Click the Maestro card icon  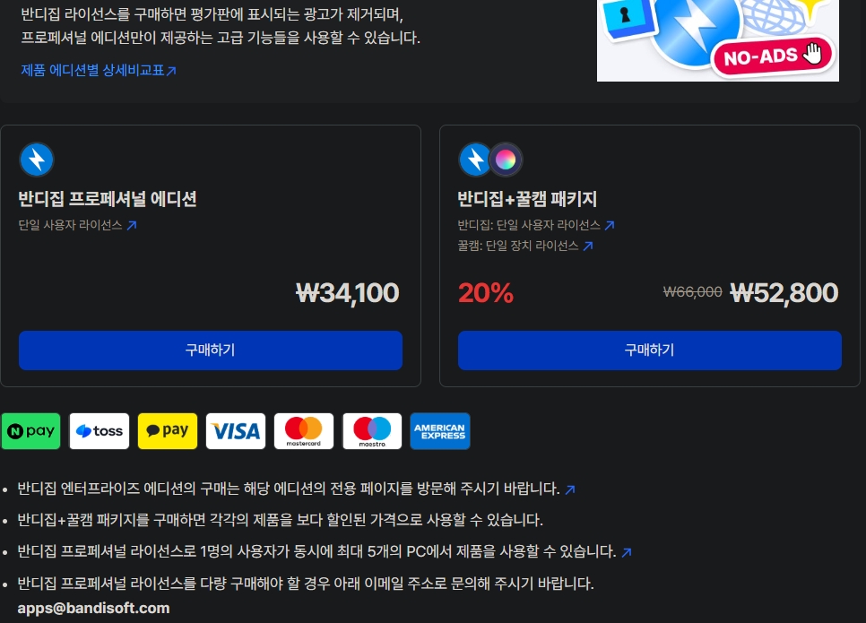coord(372,431)
